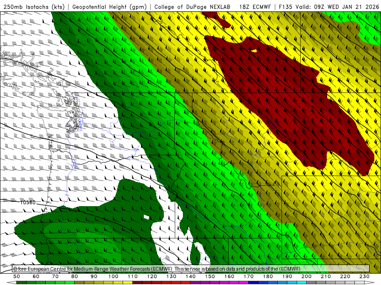Click the '18Z ECMWF' model run label

(x=255, y=7)
